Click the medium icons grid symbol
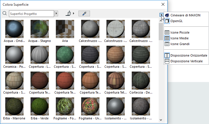Image resolution: width=209 pixels, height=124 pixels. [167, 38]
